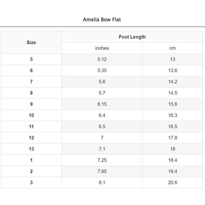Select the 17.8 cm cell

point(173,138)
